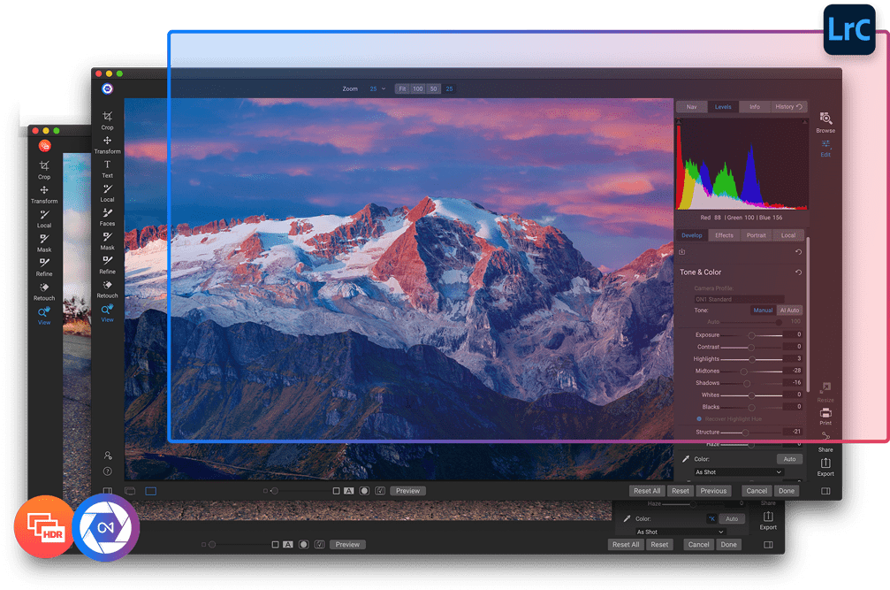Viewport: 890px width, 590px height.
Task: Adjust the Midtones slider
Action: point(751,371)
